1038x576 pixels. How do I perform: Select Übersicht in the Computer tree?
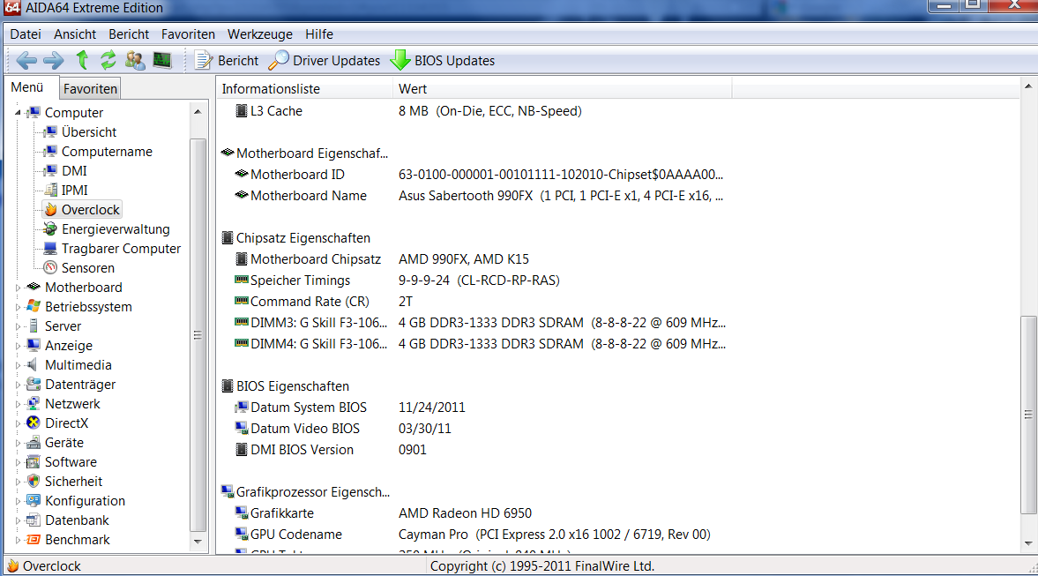[89, 131]
